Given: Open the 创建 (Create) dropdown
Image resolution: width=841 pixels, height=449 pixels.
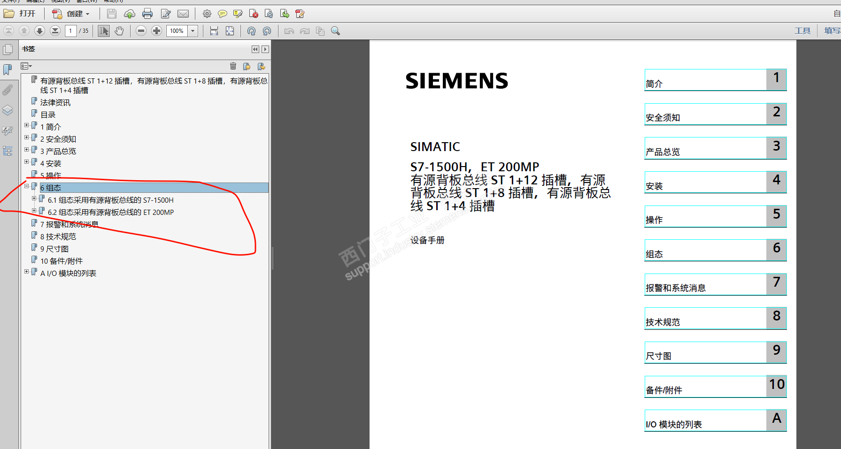Looking at the screenshot, I should [70, 14].
